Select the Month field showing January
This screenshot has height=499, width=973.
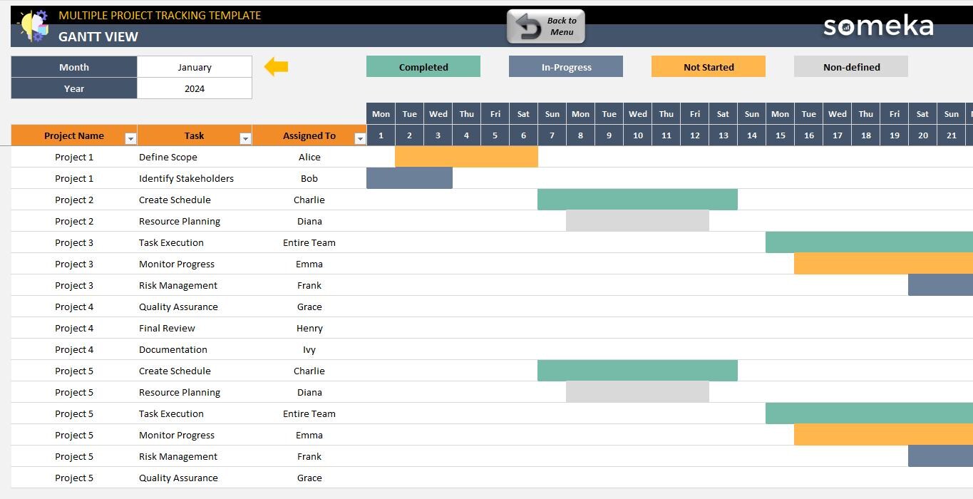tap(194, 66)
